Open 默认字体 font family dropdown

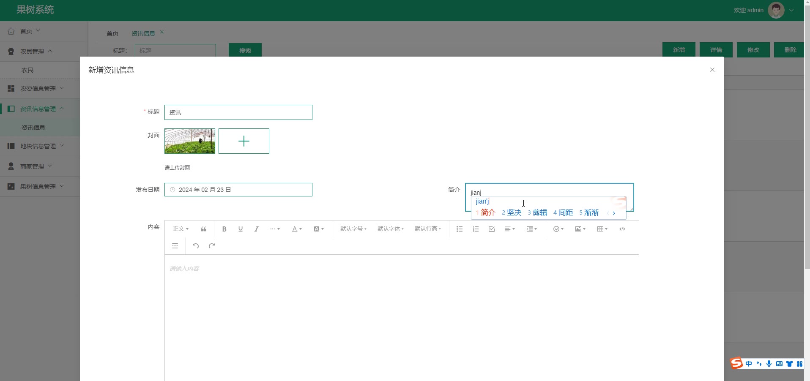coord(391,229)
